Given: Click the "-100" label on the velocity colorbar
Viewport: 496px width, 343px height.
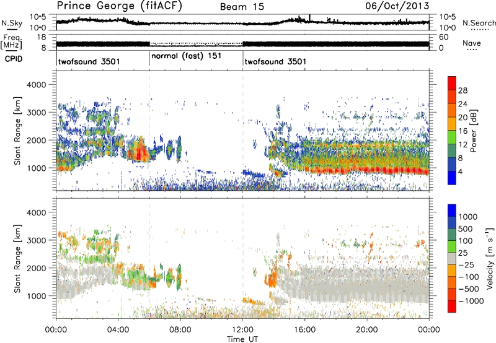Looking at the screenshot, I should click(x=469, y=277).
